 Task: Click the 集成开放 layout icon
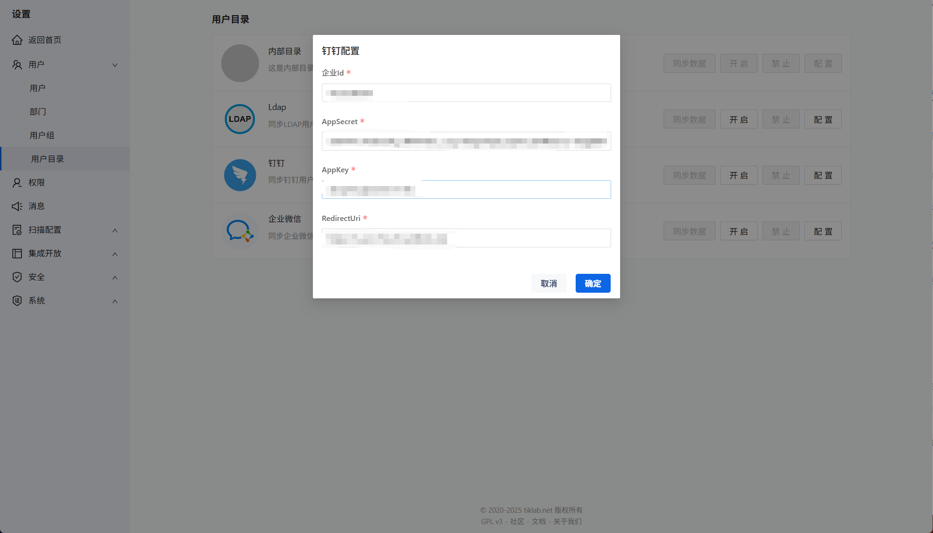click(17, 254)
